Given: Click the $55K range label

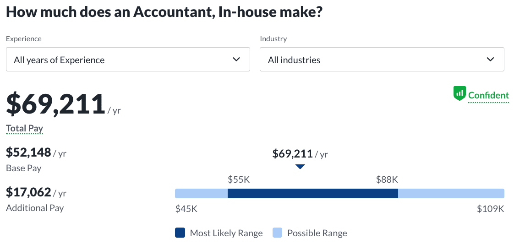Looking at the screenshot, I should coord(239,179).
